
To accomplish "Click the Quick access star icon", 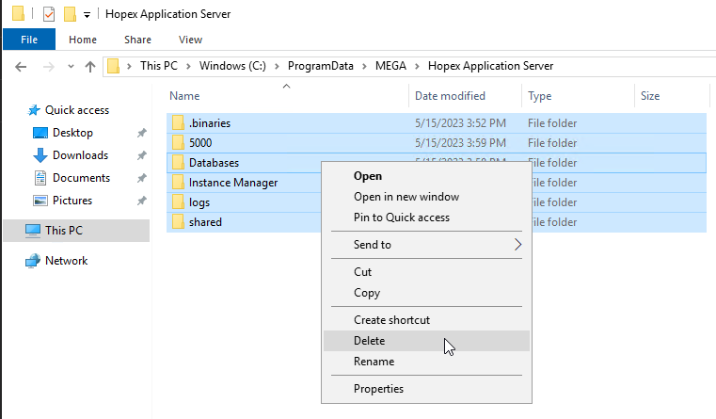I will pos(33,110).
